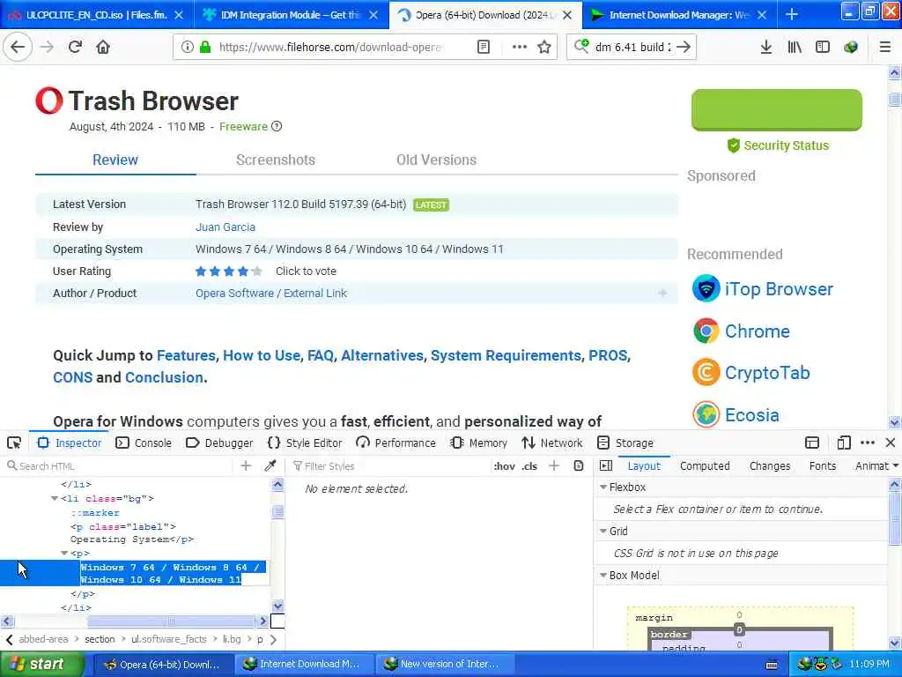
Task: Collapse the li class bg node
Action: pos(55,499)
